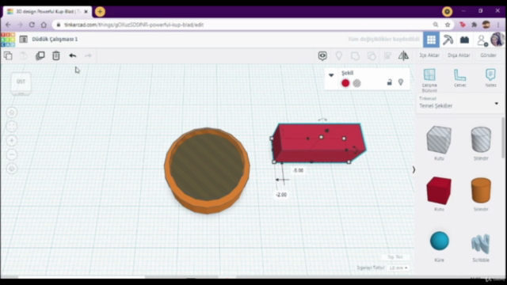The height and width of the screenshot is (285, 507).
Task: Toggle the view visibility eye icon
Action: (x=322, y=56)
